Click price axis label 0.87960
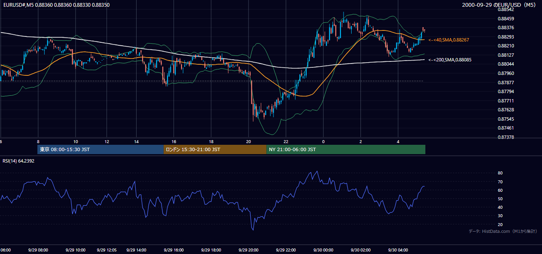This screenshot has width=542, height=254. tap(506, 73)
